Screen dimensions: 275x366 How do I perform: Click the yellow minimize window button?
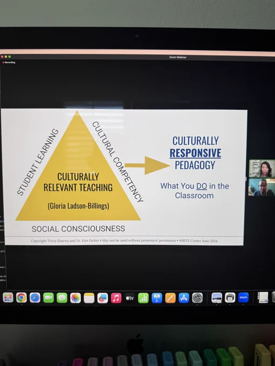click(6, 57)
